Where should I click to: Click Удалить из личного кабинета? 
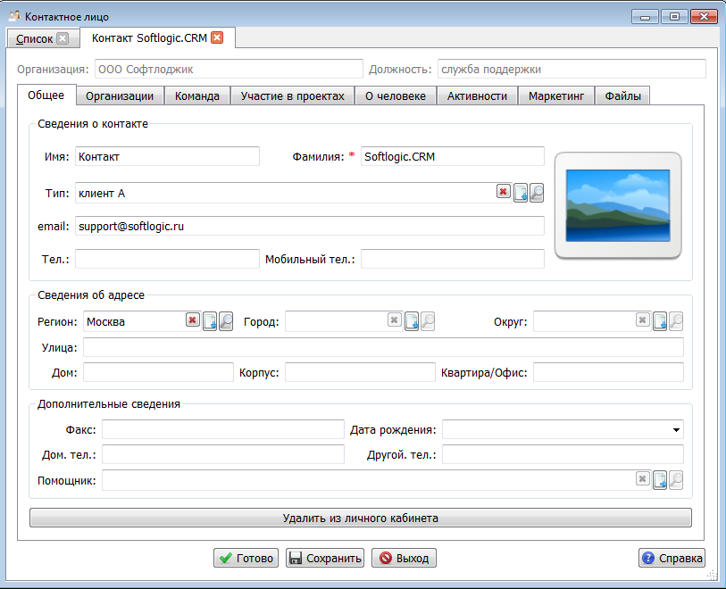click(x=361, y=518)
